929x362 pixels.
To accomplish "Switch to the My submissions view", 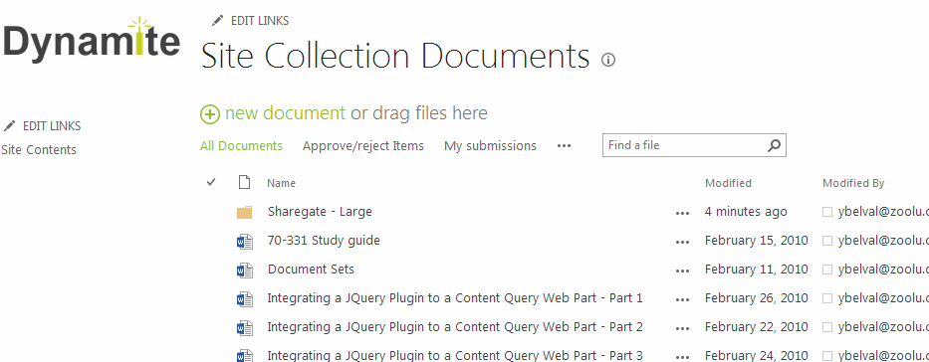I will pos(490,145).
